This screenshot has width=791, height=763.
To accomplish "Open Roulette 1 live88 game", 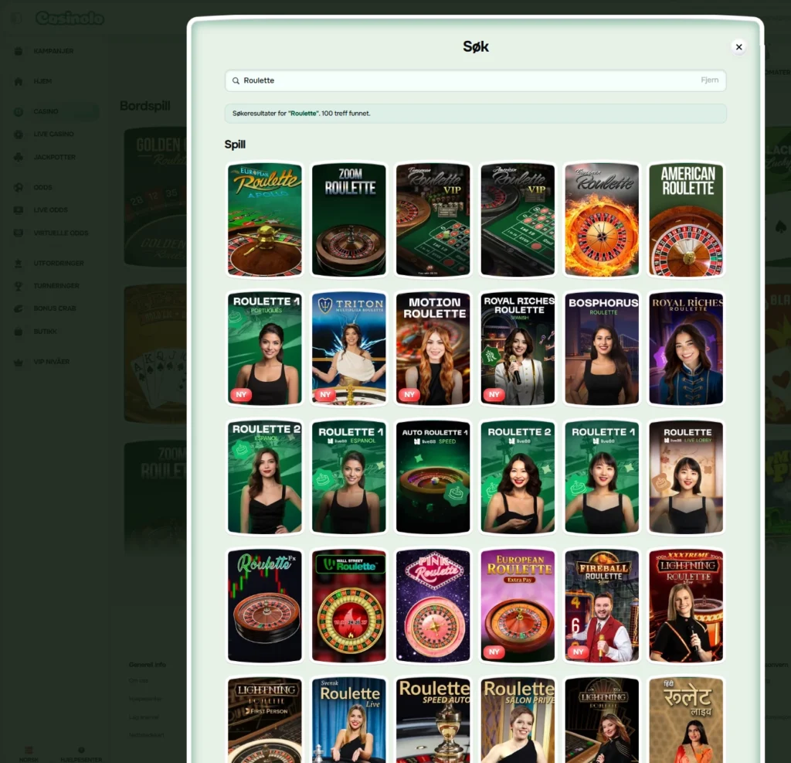I will point(602,477).
